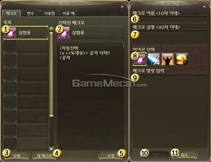Viewport: 211px width, 162px height.
Task: Click the macro list scrollbar handle
Action: 51,74
